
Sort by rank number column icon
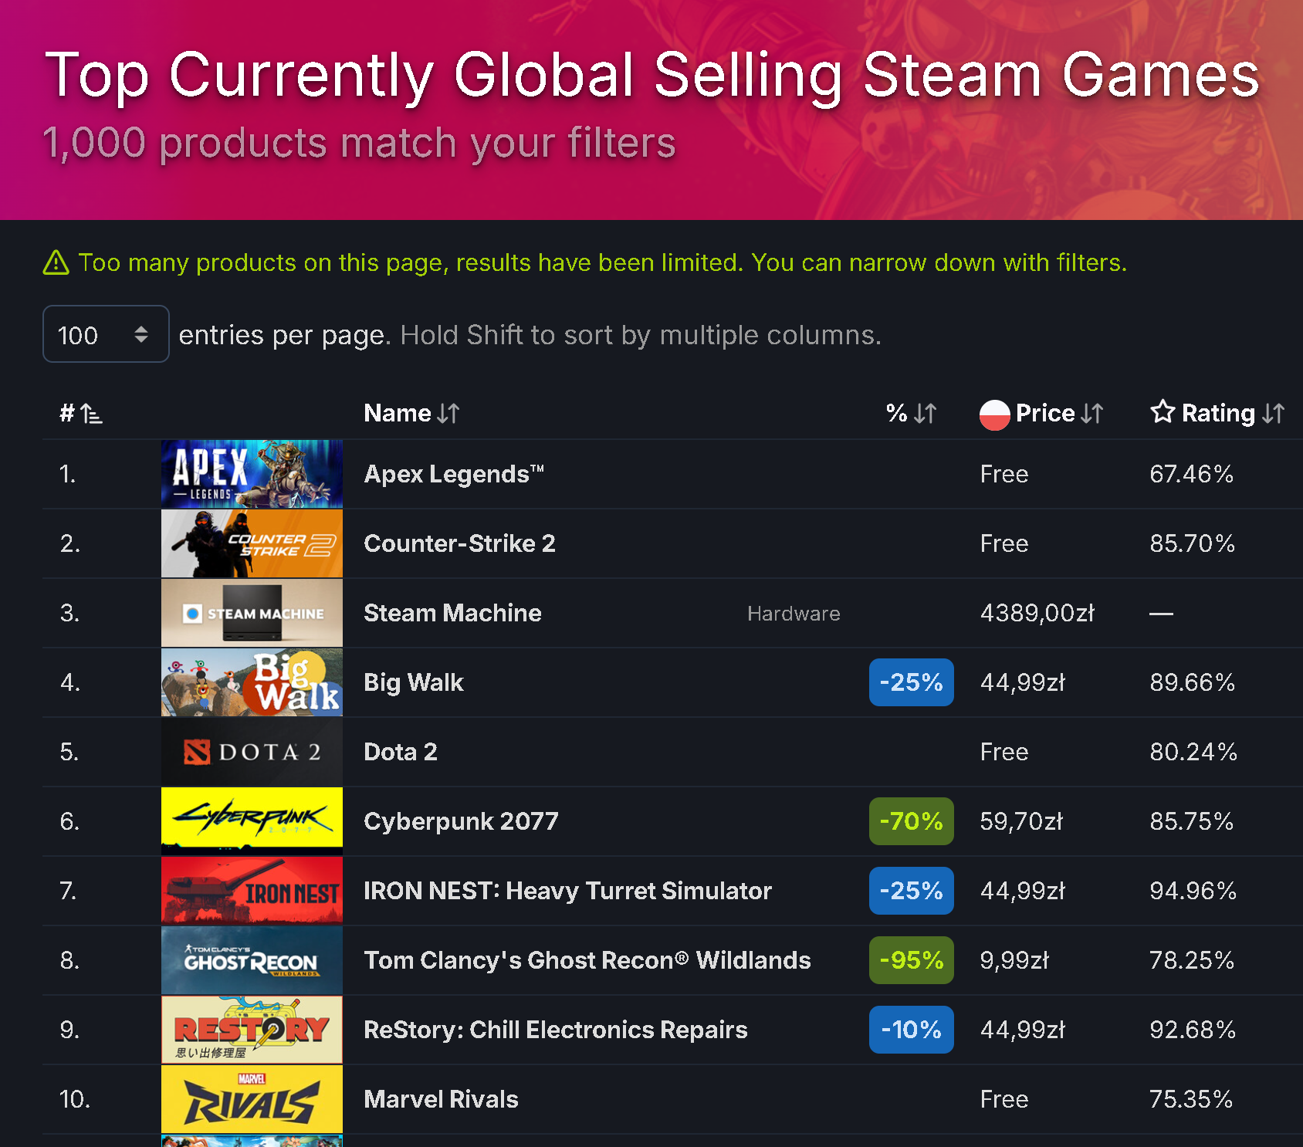pyautogui.click(x=91, y=414)
